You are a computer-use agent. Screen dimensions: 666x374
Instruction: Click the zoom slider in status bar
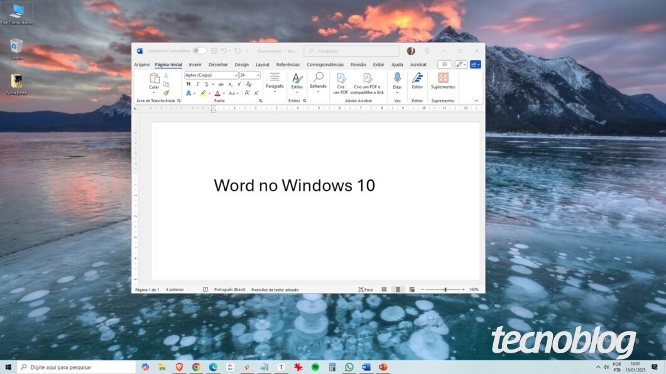click(x=442, y=290)
